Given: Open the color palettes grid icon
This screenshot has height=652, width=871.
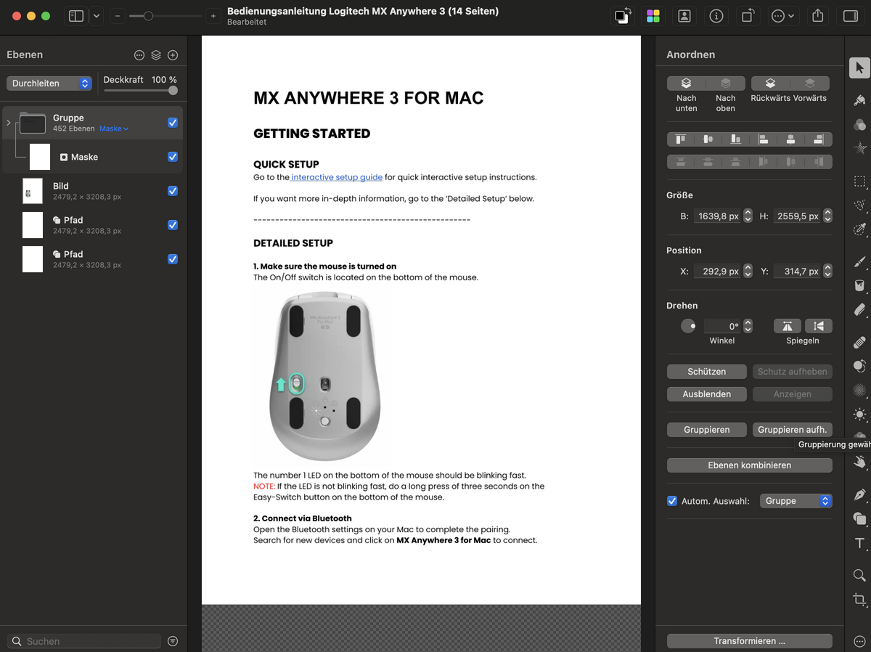Looking at the screenshot, I should pos(653,16).
